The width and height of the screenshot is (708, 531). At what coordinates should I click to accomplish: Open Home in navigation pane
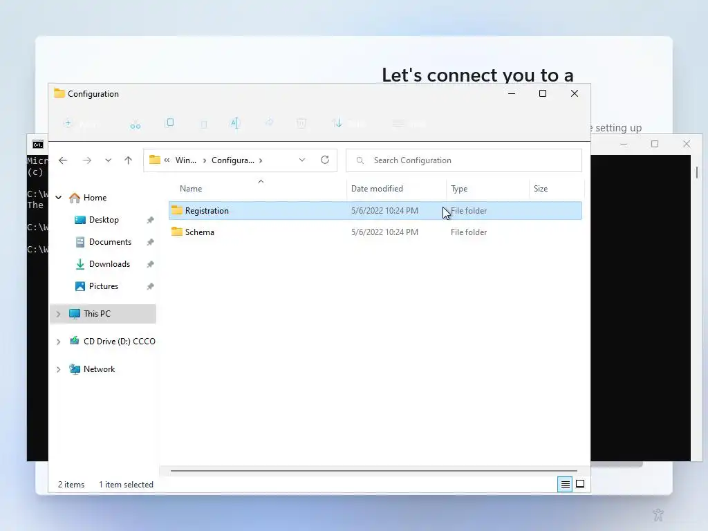tap(95, 198)
